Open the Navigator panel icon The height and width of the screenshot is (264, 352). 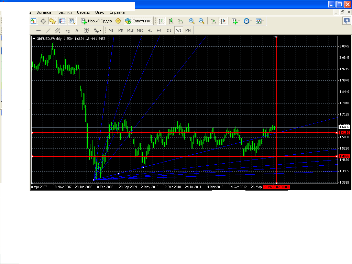coord(53,21)
